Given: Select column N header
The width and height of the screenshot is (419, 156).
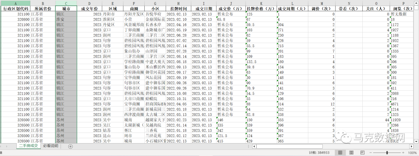Looking at the screenshot, I should (349, 3).
